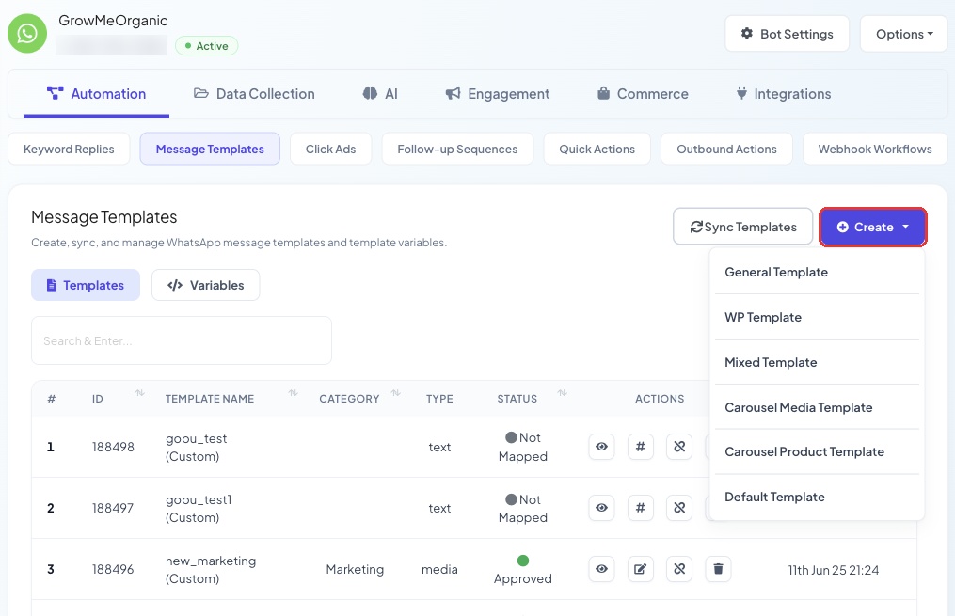
Task: Click the unlink icon for gopu_test
Action: [x=679, y=447]
